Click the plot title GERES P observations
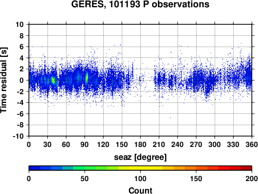258x194 pixels. point(140,4)
